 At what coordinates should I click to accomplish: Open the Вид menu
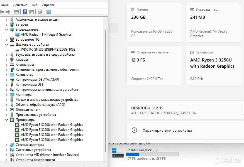[x=34, y=5]
